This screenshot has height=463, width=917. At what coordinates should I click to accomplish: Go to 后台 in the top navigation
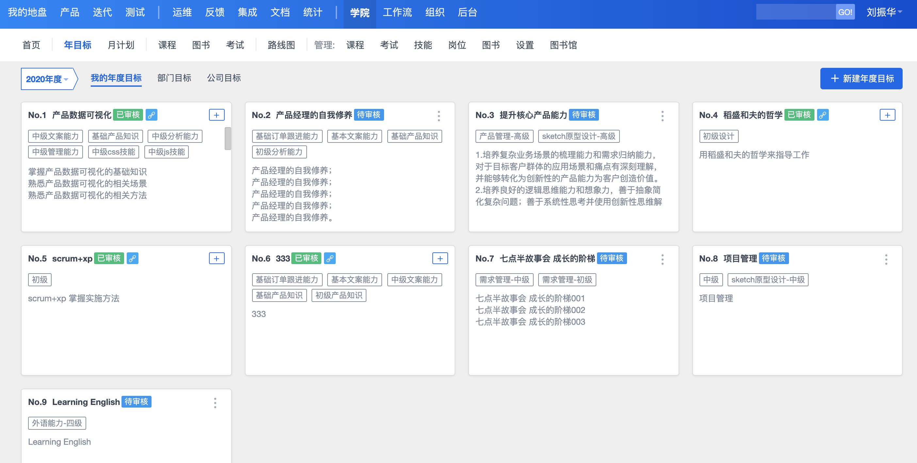(467, 12)
